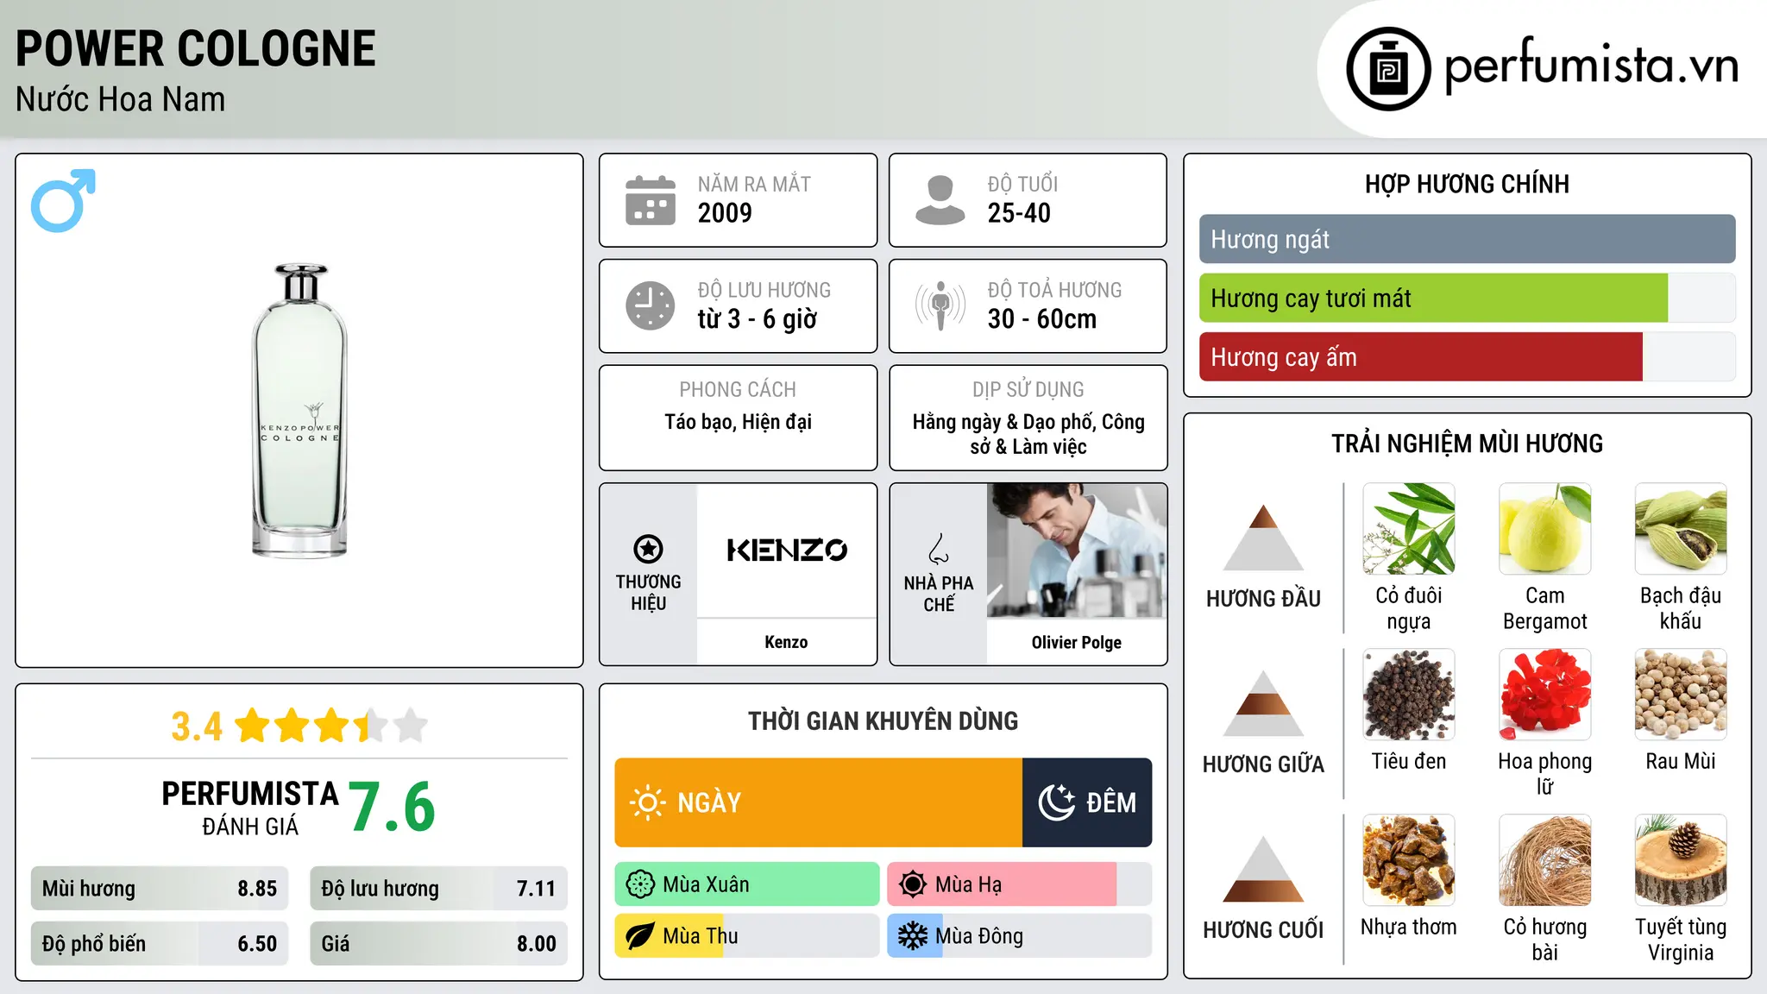Screen dimensions: 1767x994
Task: Click the perfumista.vn site name
Action: [x=1591, y=66]
